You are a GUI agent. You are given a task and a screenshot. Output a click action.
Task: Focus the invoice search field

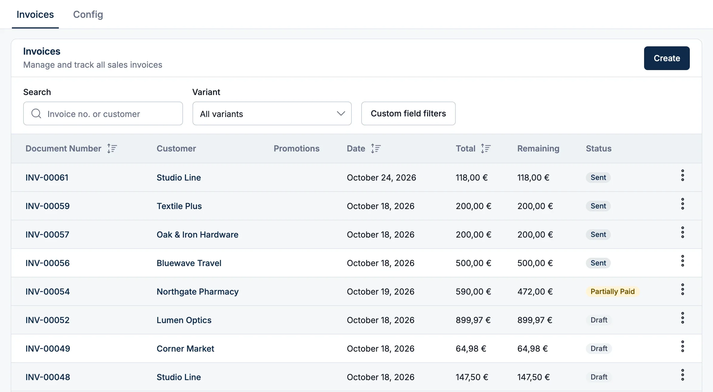pos(103,113)
